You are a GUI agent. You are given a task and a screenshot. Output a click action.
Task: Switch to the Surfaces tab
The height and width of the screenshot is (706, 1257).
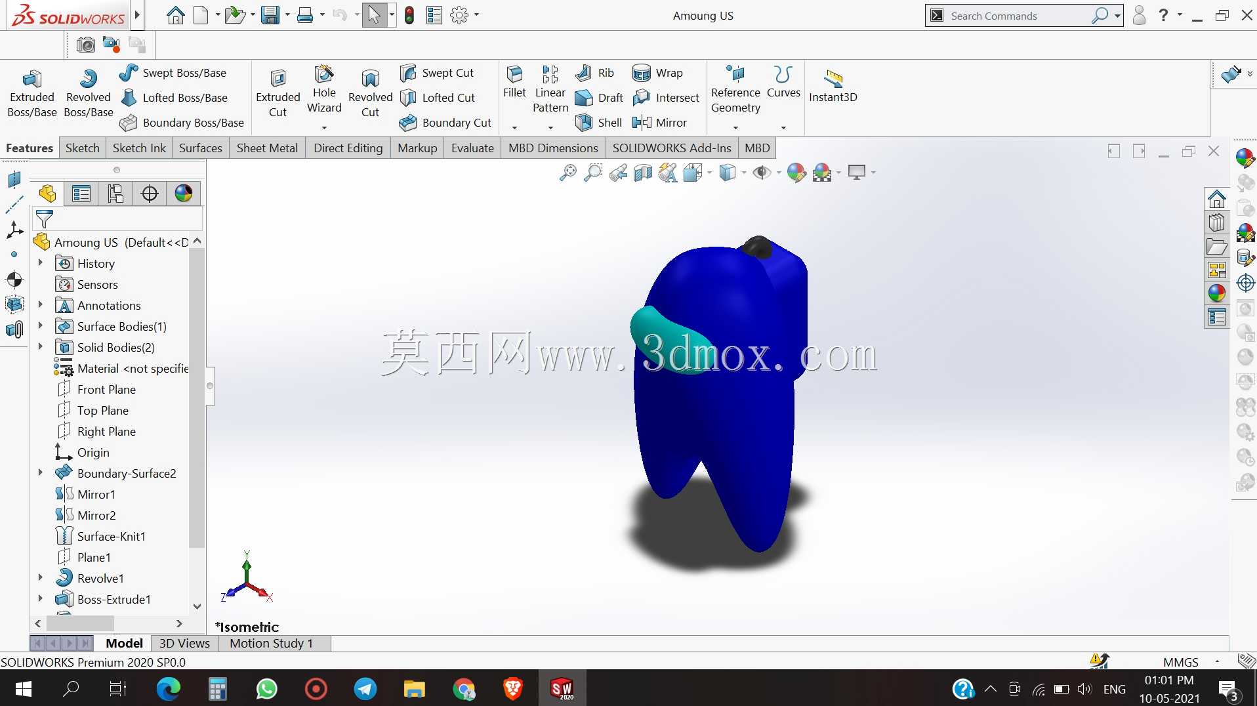201,148
